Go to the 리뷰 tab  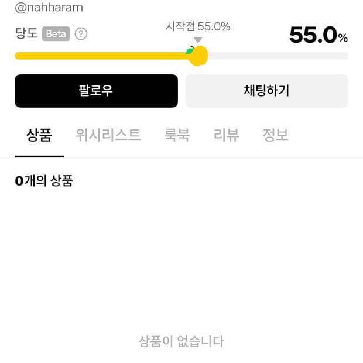[226, 136]
